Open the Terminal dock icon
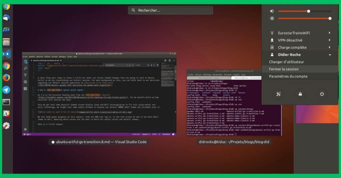Screen dimensions: 341x178 pyautogui.click(x=6, y=102)
